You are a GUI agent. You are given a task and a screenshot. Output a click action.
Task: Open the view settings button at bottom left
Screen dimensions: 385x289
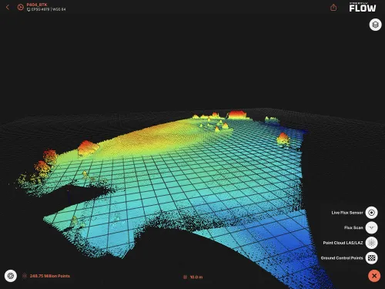(11, 276)
